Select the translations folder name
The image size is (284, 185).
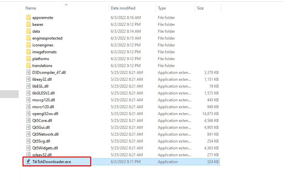[42, 66]
